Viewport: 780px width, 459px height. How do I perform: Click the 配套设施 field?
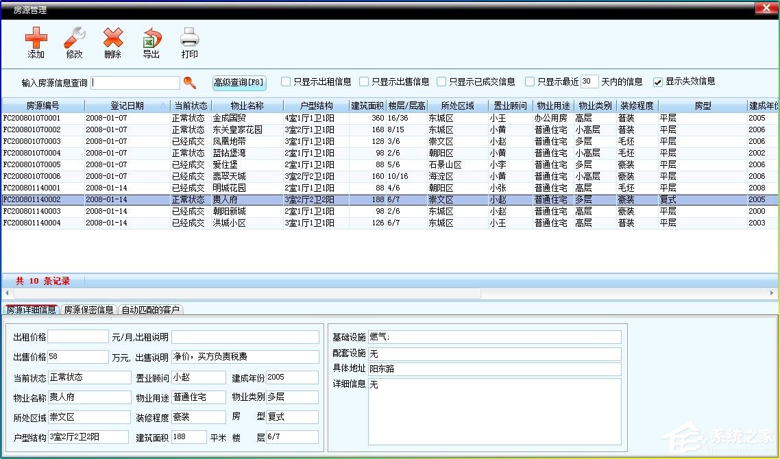[495, 353]
